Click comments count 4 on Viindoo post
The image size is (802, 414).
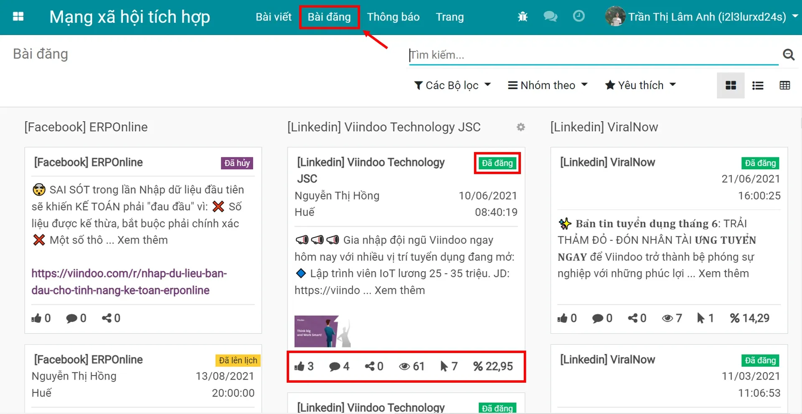click(339, 366)
